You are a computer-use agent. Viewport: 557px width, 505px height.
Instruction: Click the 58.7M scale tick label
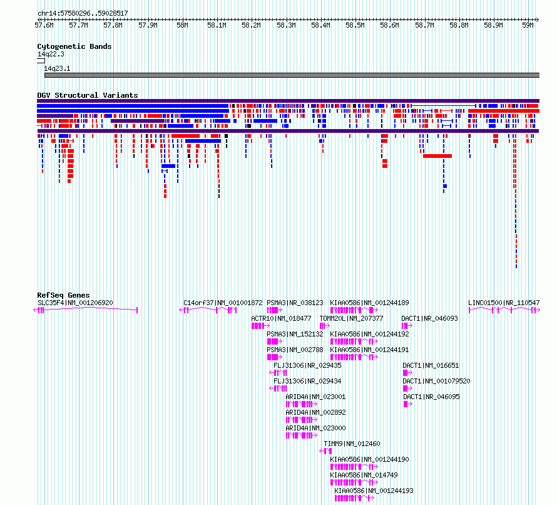click(x=424, y=25)
